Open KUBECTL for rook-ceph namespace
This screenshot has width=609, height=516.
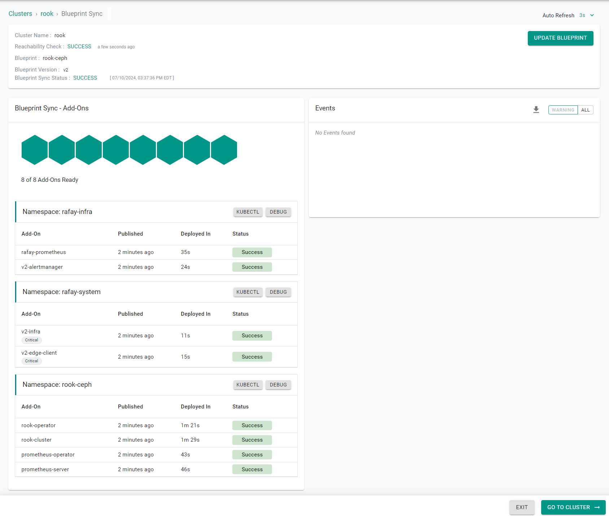(x=248, y=385)
